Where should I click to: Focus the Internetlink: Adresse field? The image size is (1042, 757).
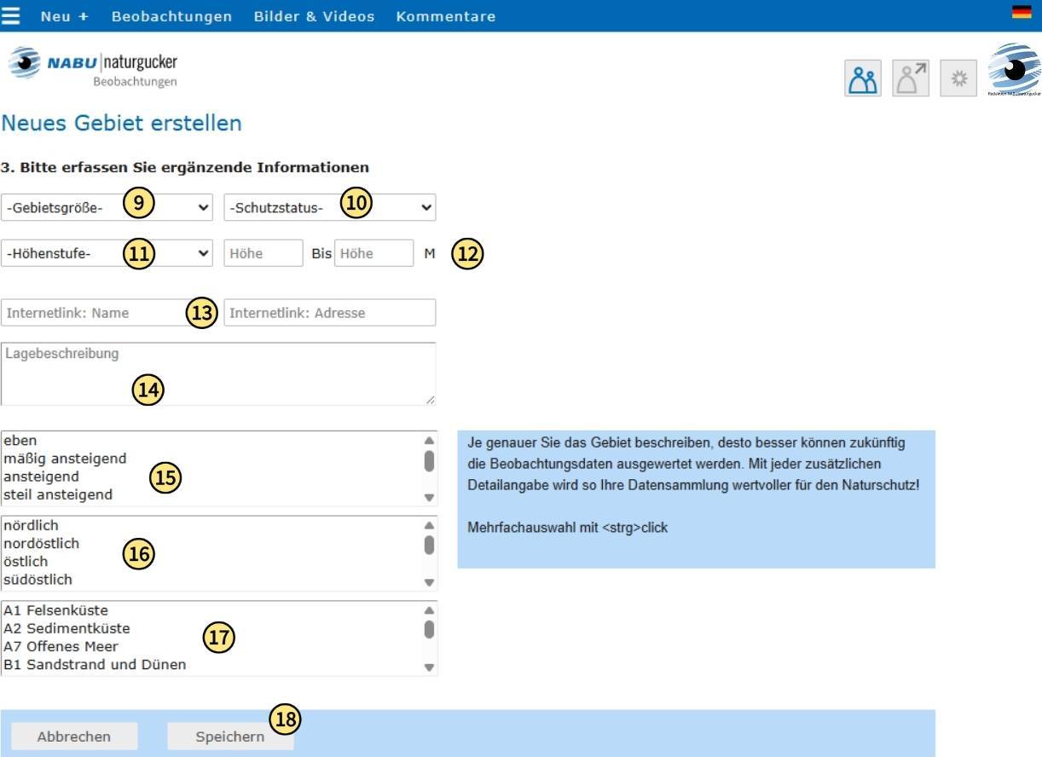[329, 313]
